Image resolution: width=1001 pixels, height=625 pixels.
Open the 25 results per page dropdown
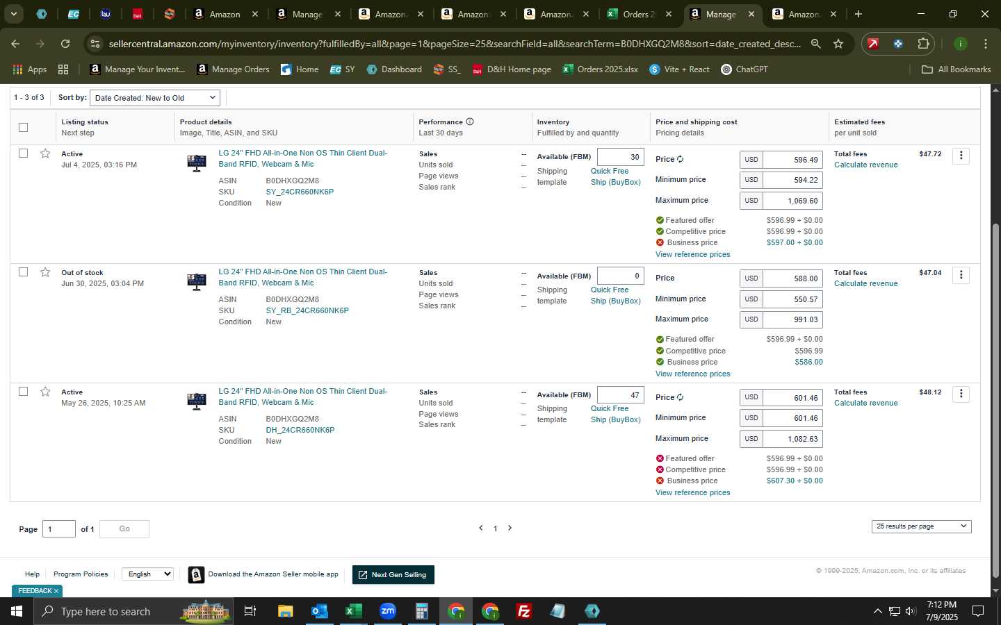[921, 526]
